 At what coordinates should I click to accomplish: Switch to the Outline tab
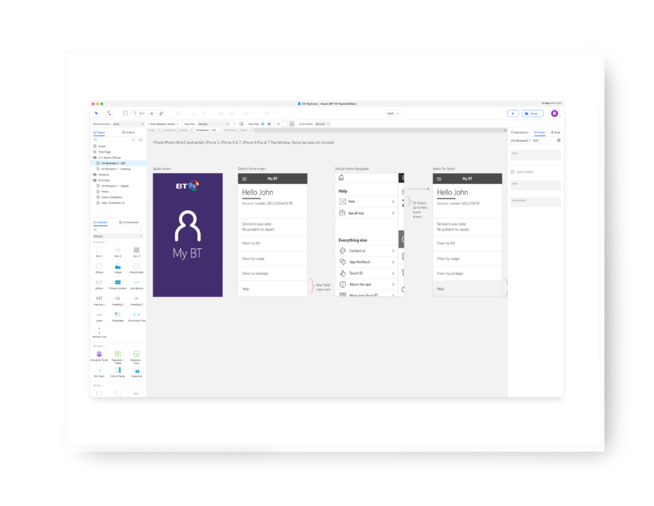coord(128,132)
